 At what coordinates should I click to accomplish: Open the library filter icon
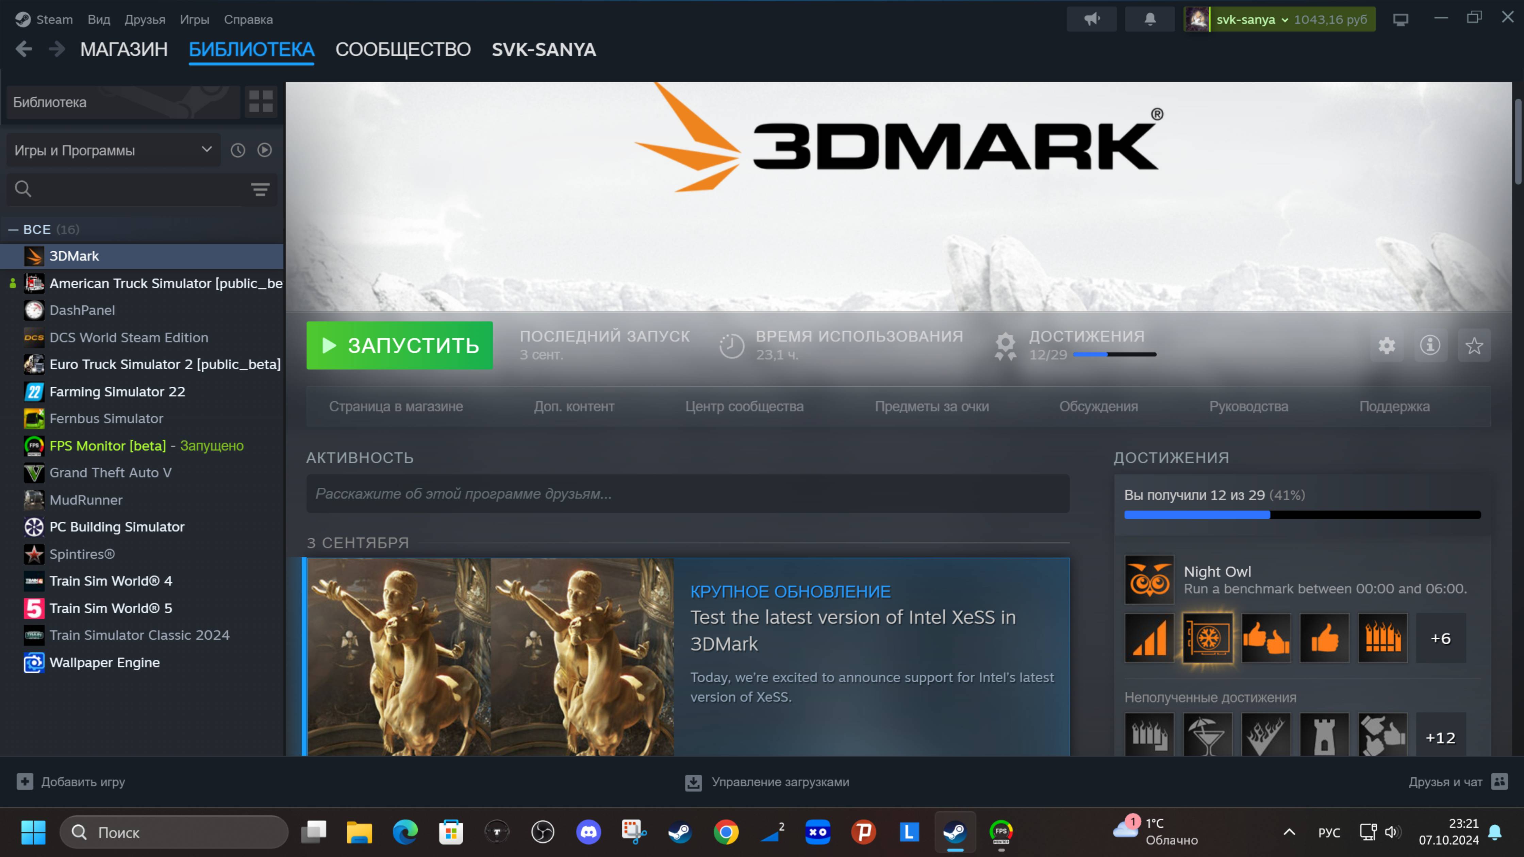[260, 189]
